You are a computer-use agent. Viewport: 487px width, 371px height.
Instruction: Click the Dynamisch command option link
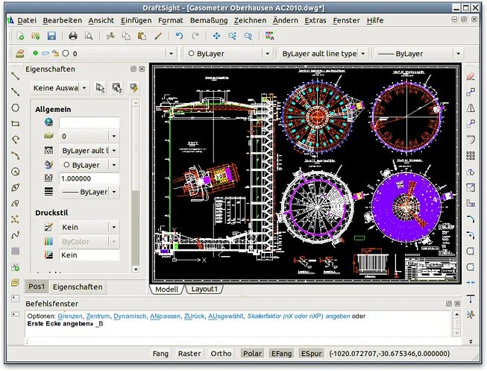point(130,317)
